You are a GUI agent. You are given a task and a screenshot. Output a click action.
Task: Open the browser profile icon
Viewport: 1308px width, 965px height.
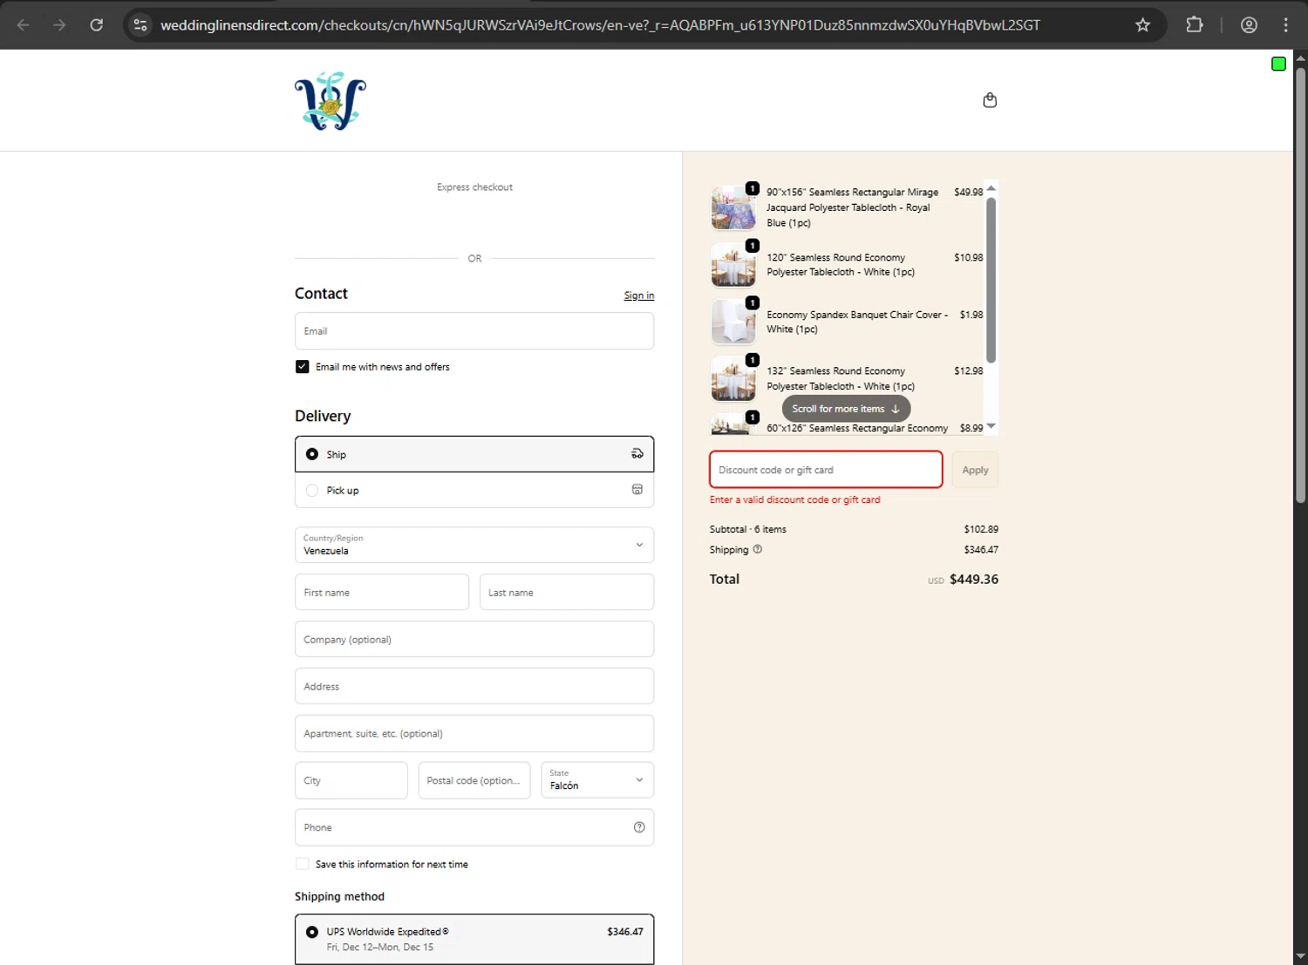1249,25
